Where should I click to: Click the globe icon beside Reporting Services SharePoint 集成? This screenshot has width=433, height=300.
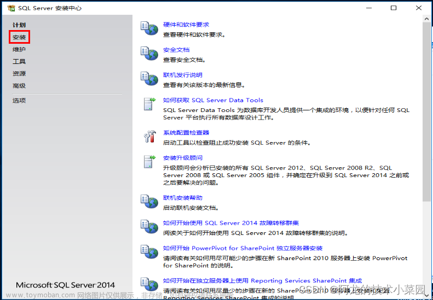point(149,284)
